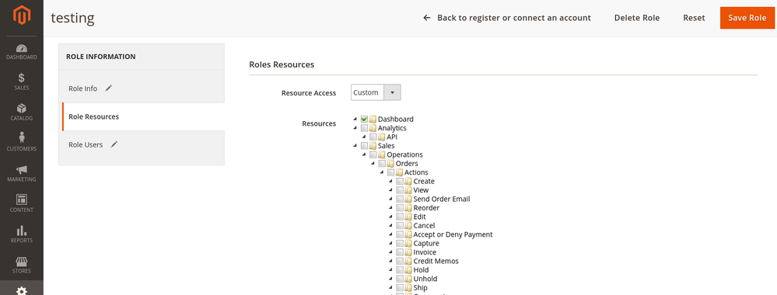This screenshot has height=295, width=777.
Task: Open the Role Info tab
Action: [142, 88]
